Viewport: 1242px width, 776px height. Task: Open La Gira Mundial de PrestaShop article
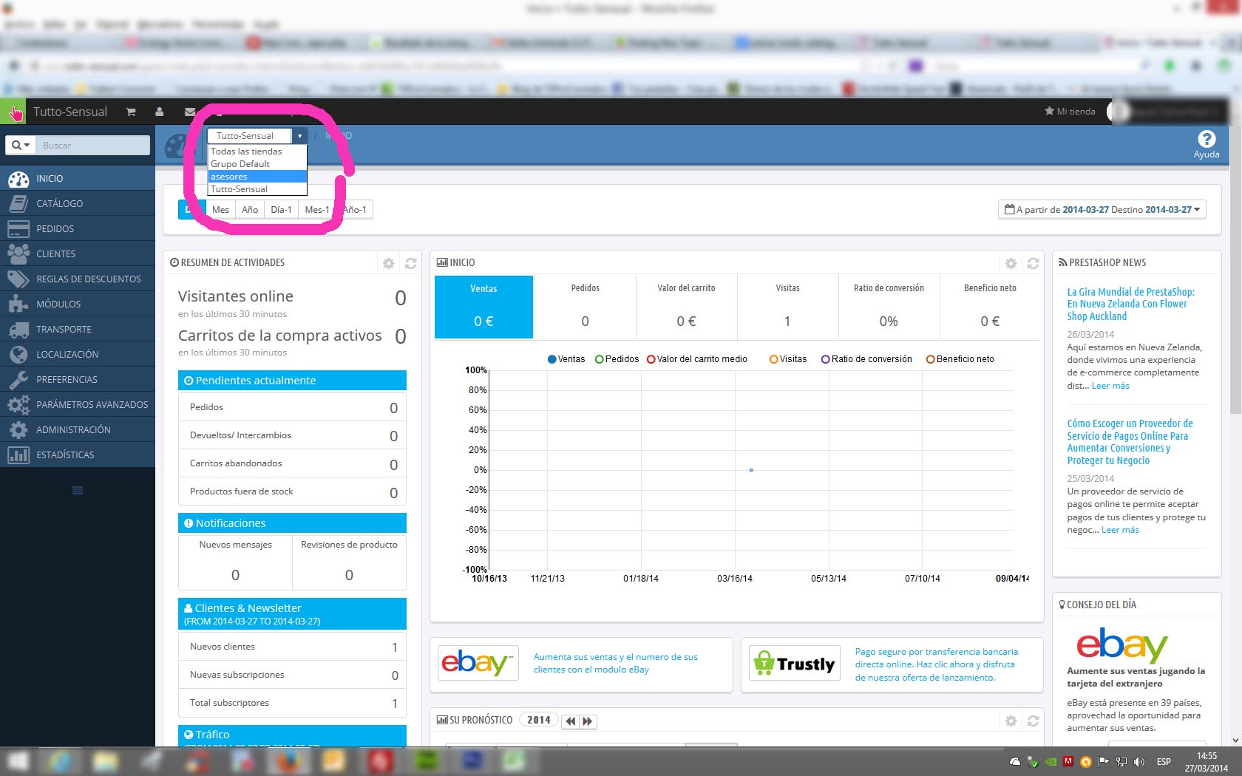(1130, 304)
